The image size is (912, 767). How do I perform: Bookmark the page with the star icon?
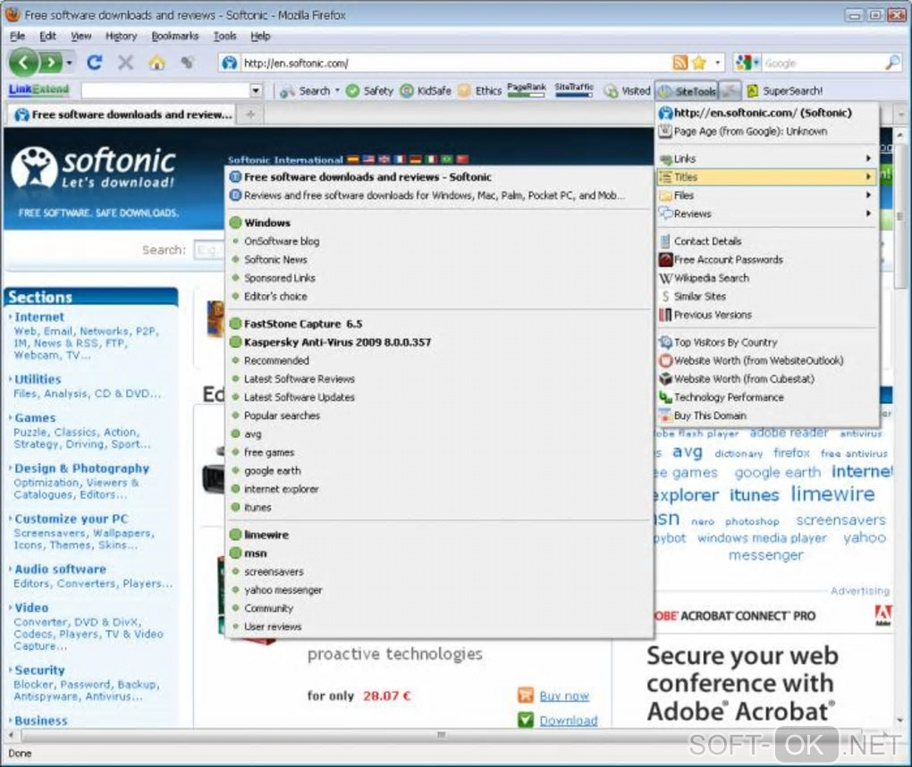(x=699, y=63)
